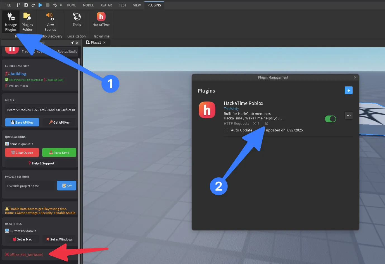Click the Set project name button
The width and height of the screenshot is (385, 264).
pyautogui.click(x=66, y=186)
